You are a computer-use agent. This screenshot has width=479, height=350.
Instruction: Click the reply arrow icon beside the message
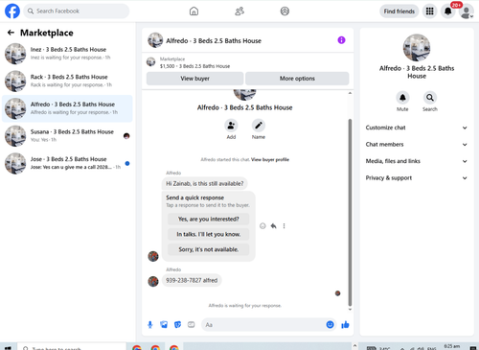click(x=273, y=226)
